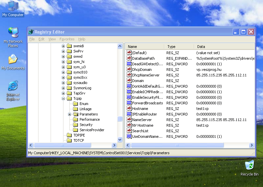The height and width of the screenshot is (187, 263).
Task: Open the My Computer desktop icon
Action: pyautogui.click(x=13, y=7)
